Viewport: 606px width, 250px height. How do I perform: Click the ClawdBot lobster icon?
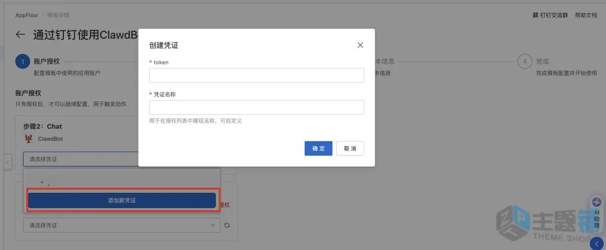(29, 138)
